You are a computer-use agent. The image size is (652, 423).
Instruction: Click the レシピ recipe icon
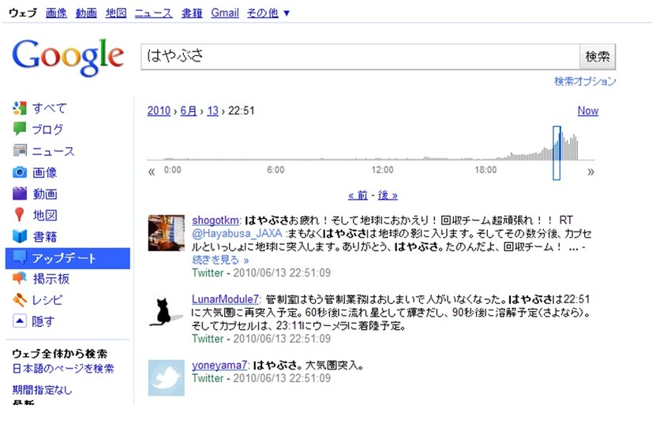[20, 299]
